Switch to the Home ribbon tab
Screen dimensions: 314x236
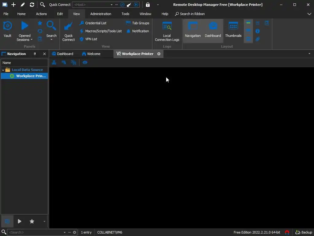click(21, 14)
